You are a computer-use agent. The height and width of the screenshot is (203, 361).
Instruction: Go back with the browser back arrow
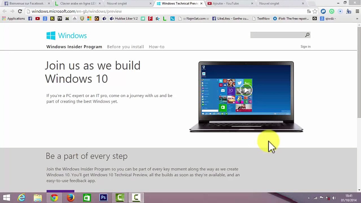(5, 11)
